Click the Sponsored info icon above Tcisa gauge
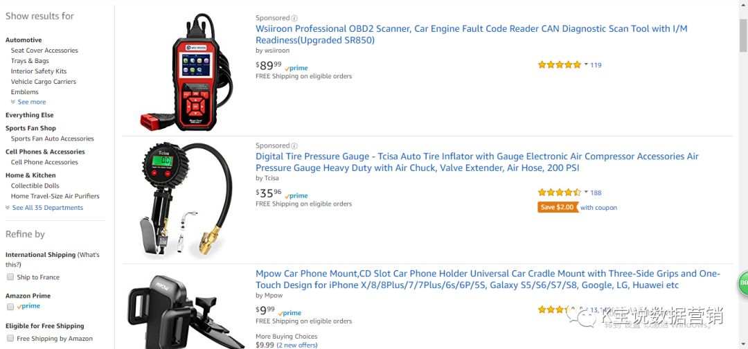Image resolution: width=748 pixels, height=349 pixels. [x=294, y=146]
